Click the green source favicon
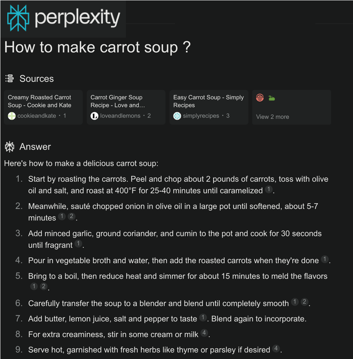353x359 pixels. pos(272,98)
